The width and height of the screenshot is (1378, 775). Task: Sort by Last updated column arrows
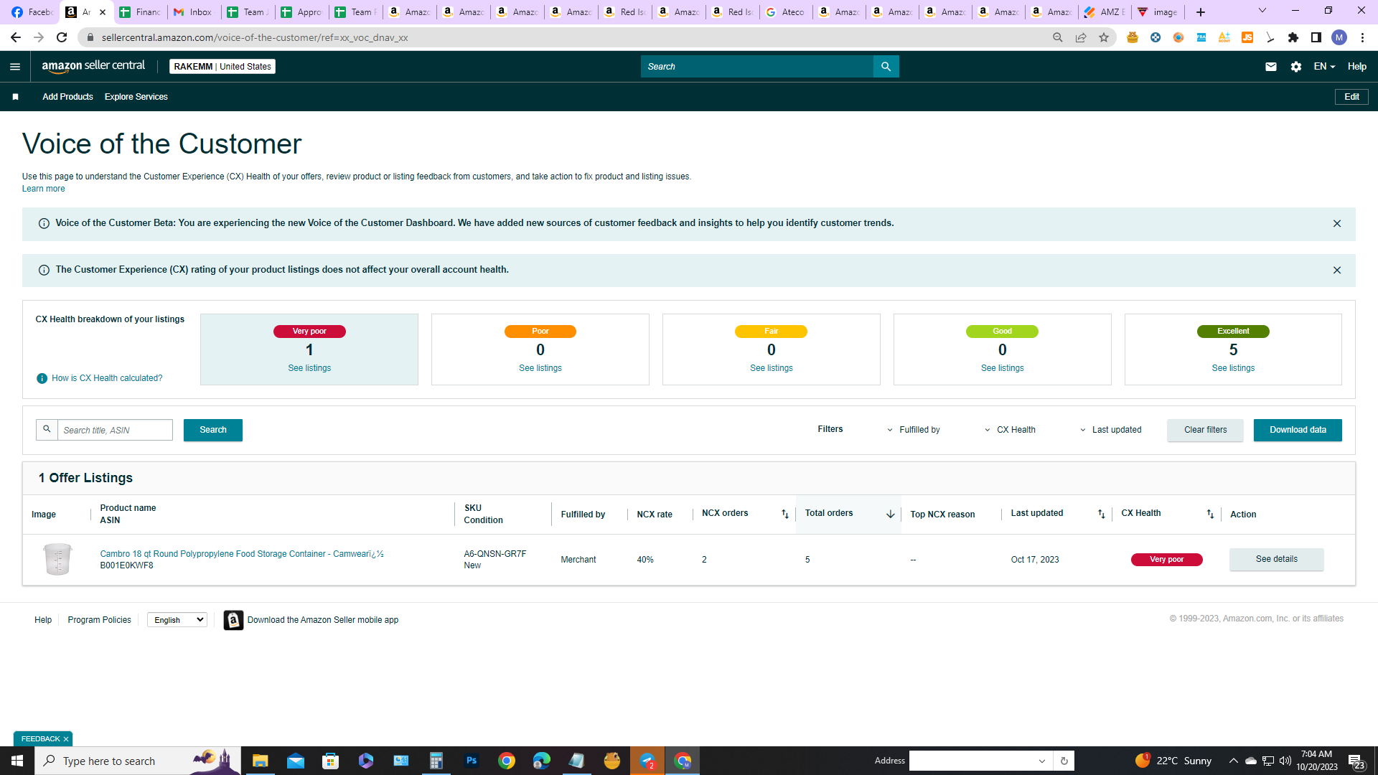(x=1102, y=514)
